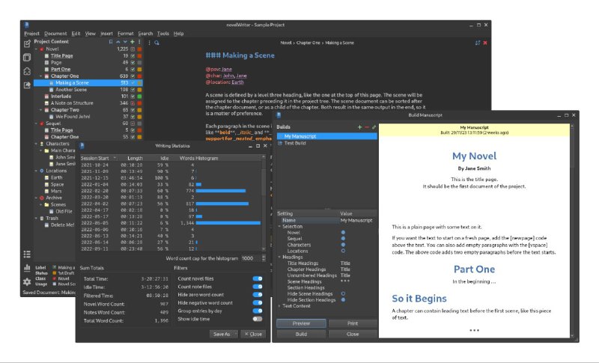The width and height of the screenshot is (599, 363).
Task: Click the red remove build icon
Action: pos(367,127)
